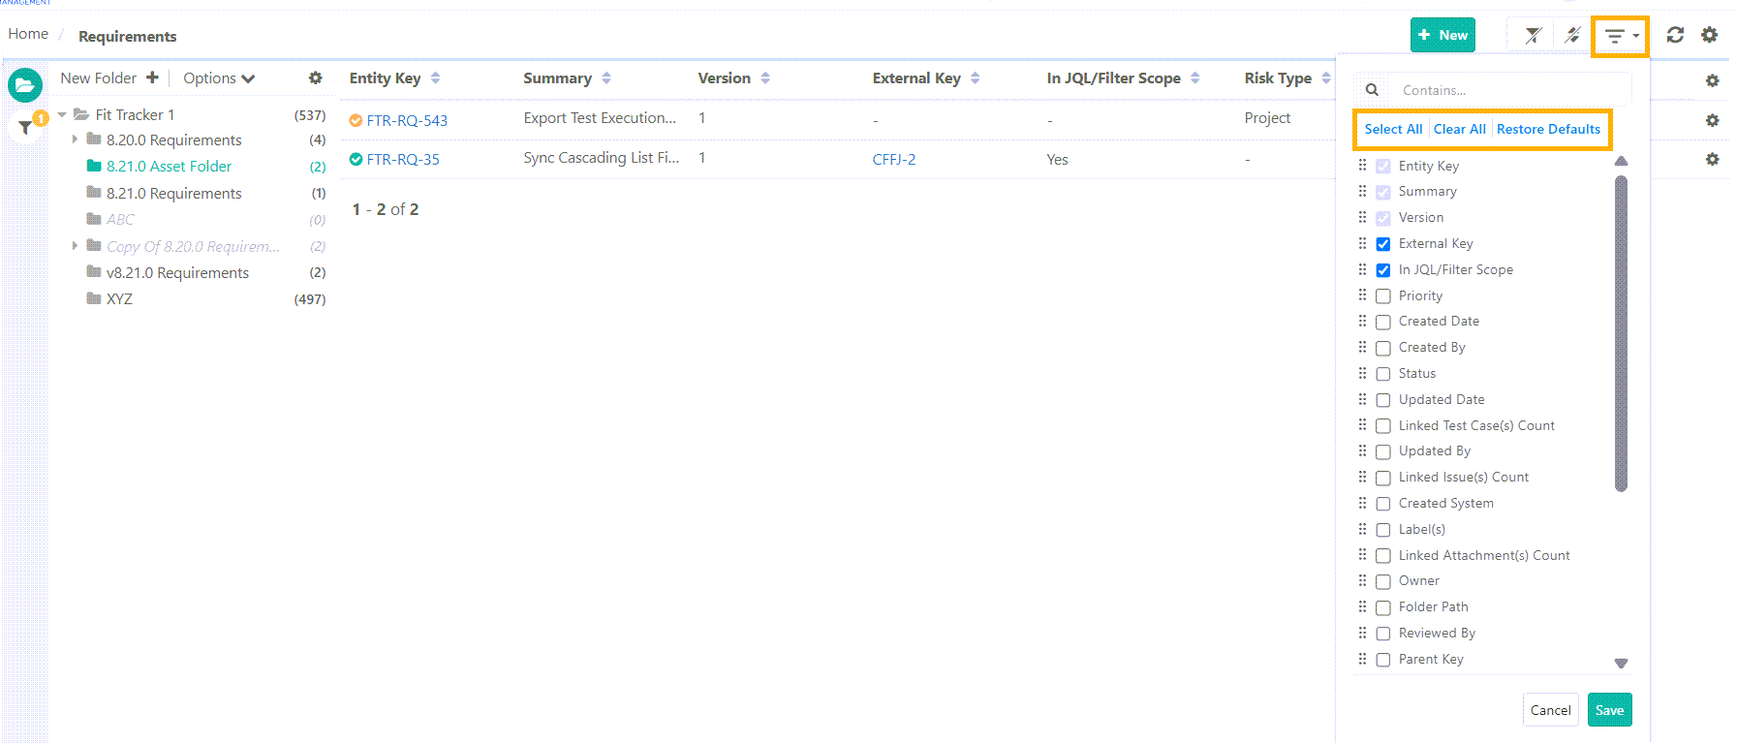The height and width of the screenshot is (744, 1737).
Task: Click column list scrollbar down arrow
Action: point(1621,664)
